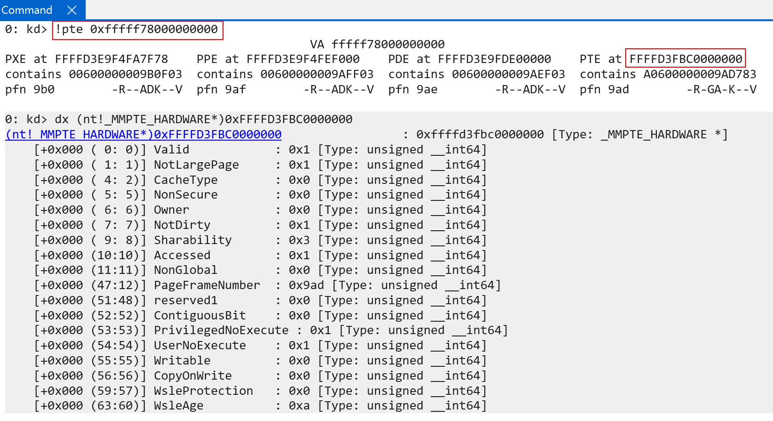
Task: Open the (nt!_MMPTE_HARDWARE*)0xFFFFD3FBC0000000 link
Action: 143,135
